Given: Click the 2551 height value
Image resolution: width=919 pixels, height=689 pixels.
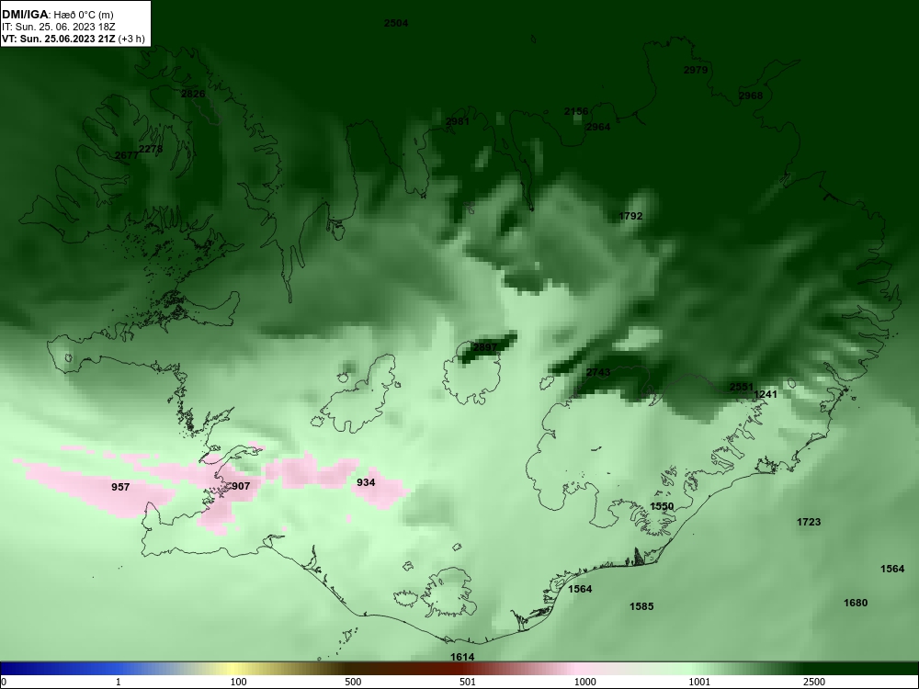Looking at the screenshot, I should click(x=742, y=388).
